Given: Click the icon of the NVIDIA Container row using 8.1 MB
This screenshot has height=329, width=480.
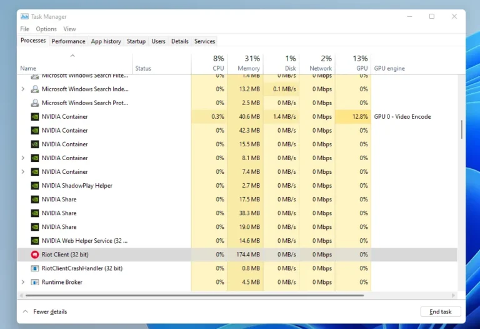Looking at the screenshot, I should 35,158.
